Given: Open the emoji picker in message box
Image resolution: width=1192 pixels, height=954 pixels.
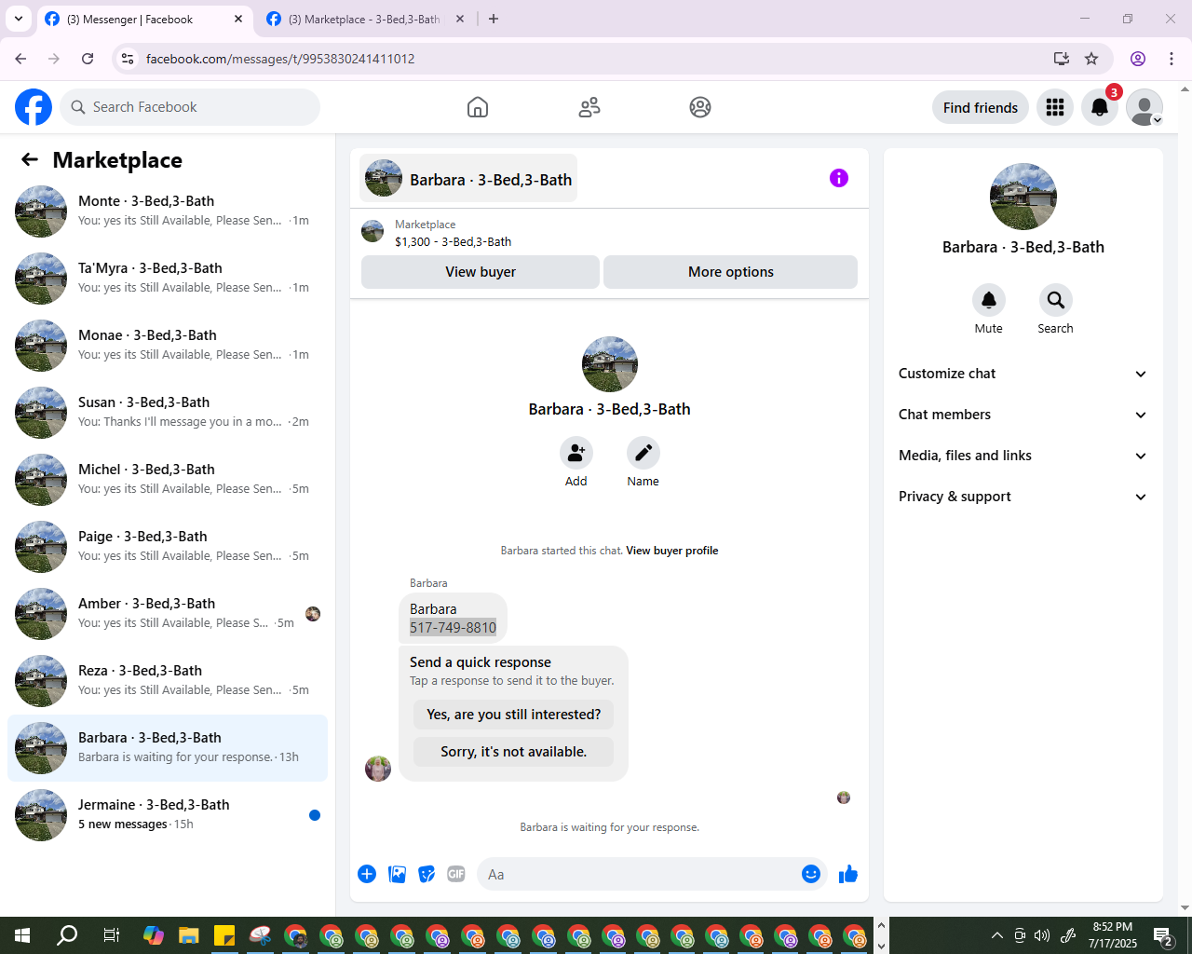Looking at the screenshot, I should coord(811,874).
